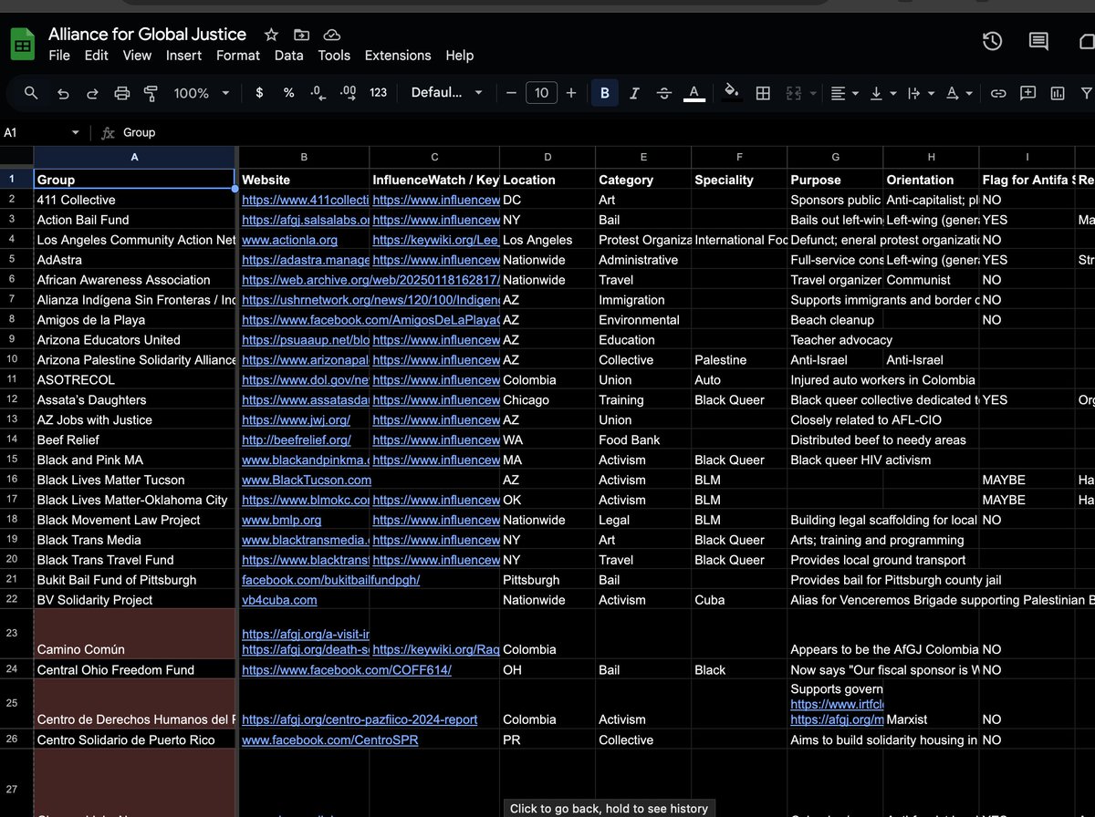This screenshot has height=817, width=1095.
Task: Open the comments panel icon
Action: click(1038, 41)
